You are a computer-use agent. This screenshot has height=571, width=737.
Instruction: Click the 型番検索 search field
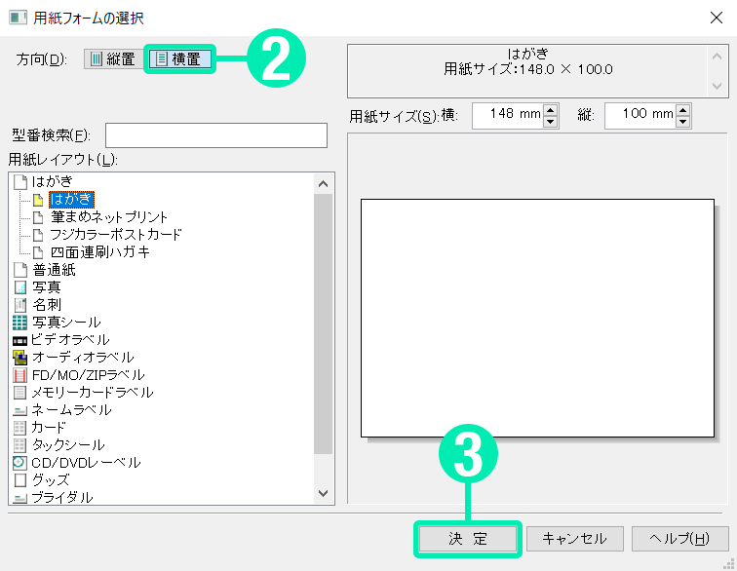point(216,135)
